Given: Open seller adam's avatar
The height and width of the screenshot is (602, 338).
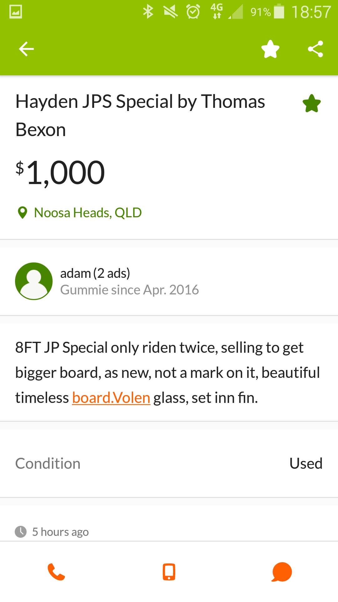Looking at the screenshot, I should (34, 281).
